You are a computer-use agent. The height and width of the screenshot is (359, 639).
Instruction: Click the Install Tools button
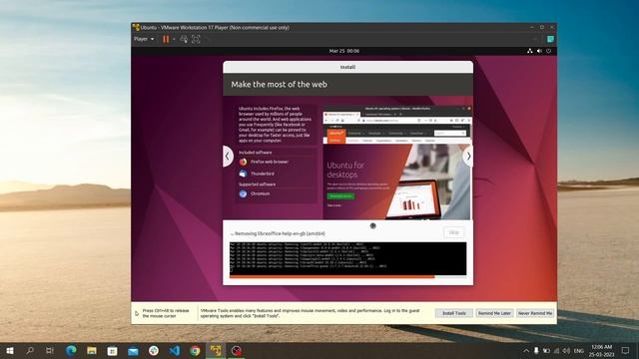pos(454,313)
